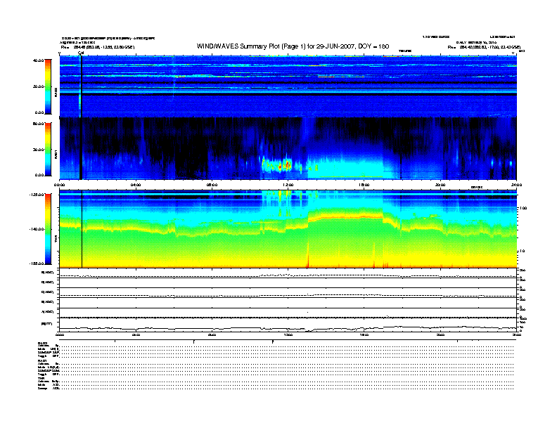
Task: Click the red spike at TNR panel bottom
Action: pyautogui.click(x=308, y=256)
